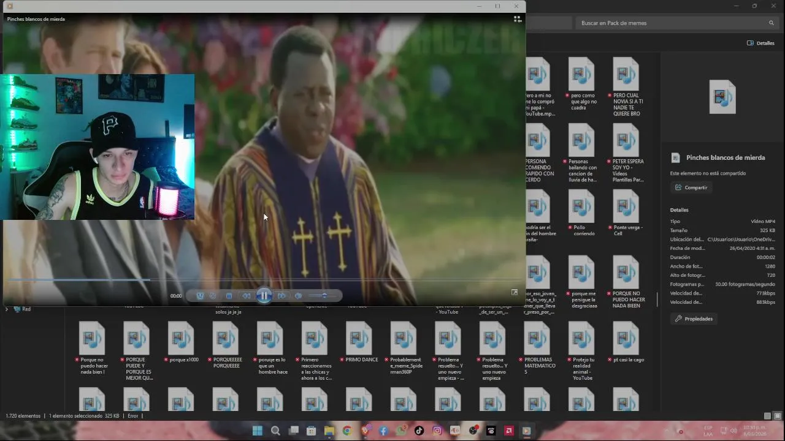This screenshot has width=785, height=441.
Task: Open Task View from taskbar
Action: (x=294, y=431)
